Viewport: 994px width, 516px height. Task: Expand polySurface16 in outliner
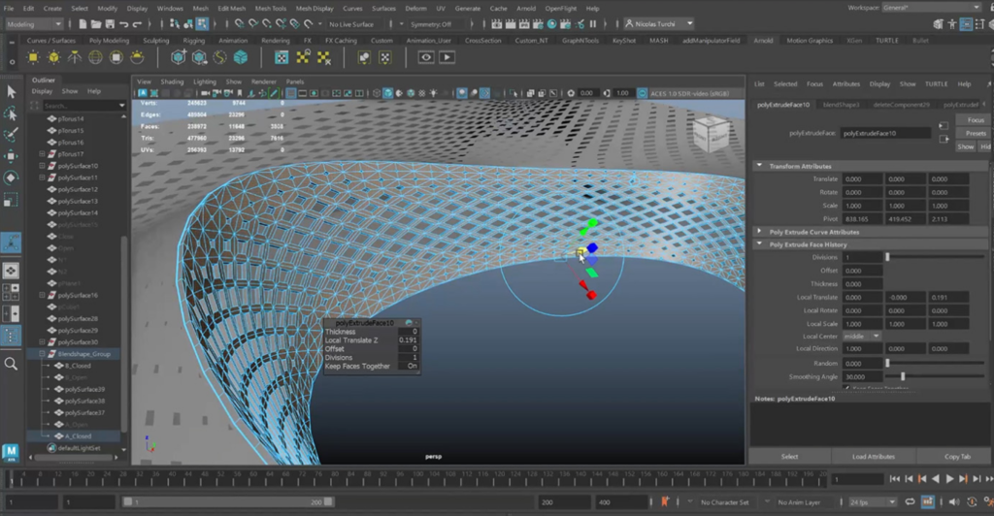tap(42, 295)
